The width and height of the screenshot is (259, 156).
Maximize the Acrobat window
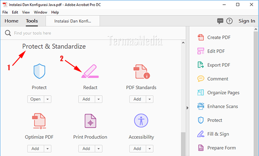click(237, 4)
